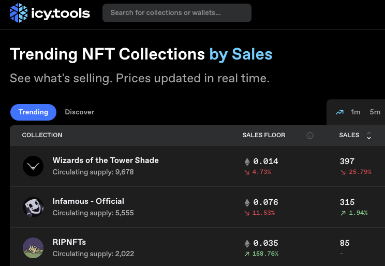This screenshot has width=385, height=266.
Task: Click the Ethereum icon beside 0.076
Action: (247, 202)
